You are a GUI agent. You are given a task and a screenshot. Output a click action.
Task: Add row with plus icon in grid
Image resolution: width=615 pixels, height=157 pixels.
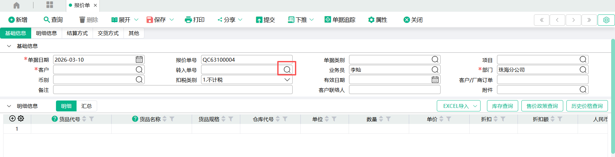pos(12,118)
